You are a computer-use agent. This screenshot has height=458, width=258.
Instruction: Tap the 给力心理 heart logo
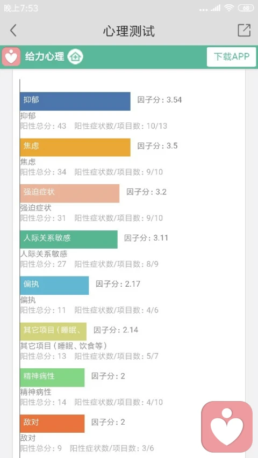click(x=11, y=56)
